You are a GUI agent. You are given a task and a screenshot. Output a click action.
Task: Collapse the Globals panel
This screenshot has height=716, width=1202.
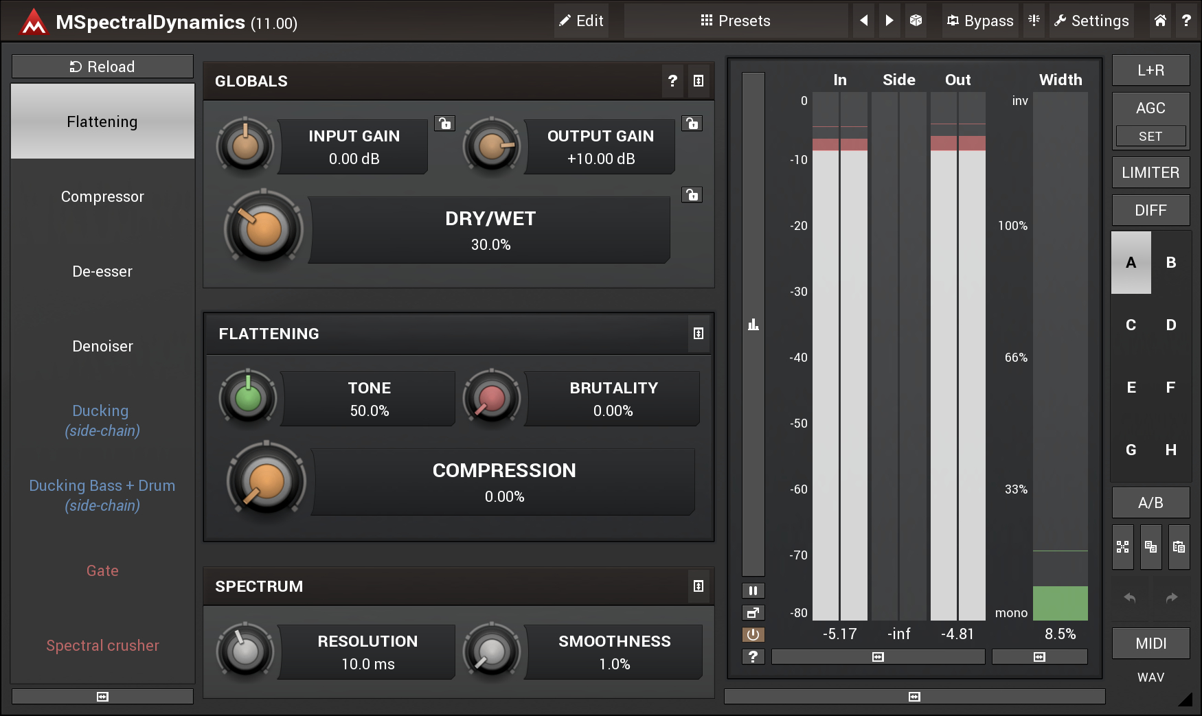click(699, 81)
